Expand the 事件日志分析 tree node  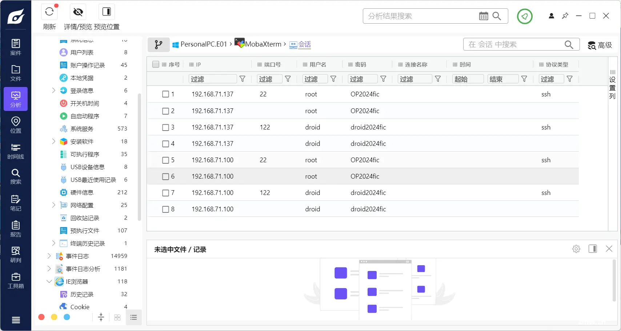49,268
